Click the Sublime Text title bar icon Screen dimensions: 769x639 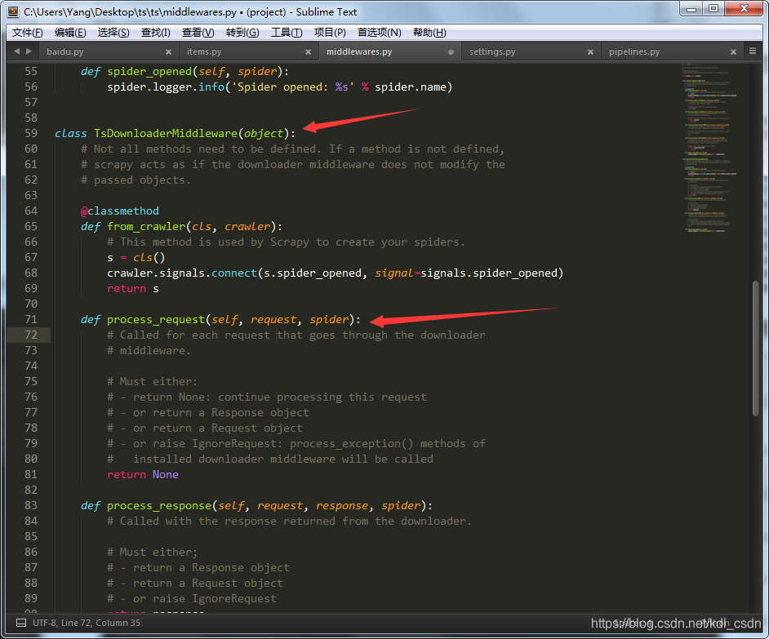point(14,11)
